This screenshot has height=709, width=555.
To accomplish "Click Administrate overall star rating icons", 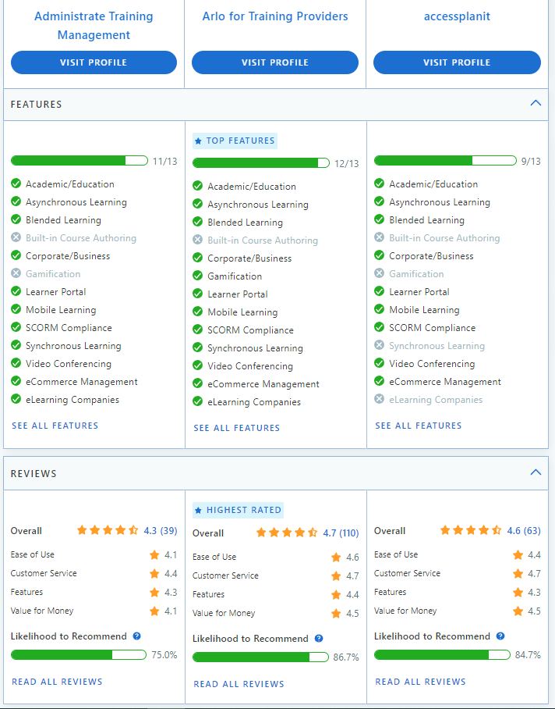I will pos(108,530).
